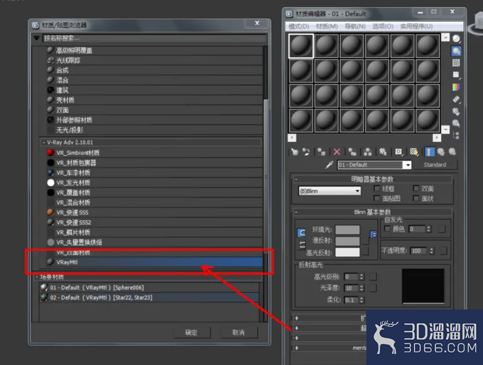Click the 高光反射 specular color swatch
This screenshot has height=365, width=483.
click(x=348, y=252)
